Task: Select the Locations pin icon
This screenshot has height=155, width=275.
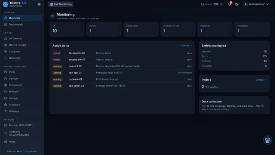Action: click(x=6, y=52)
